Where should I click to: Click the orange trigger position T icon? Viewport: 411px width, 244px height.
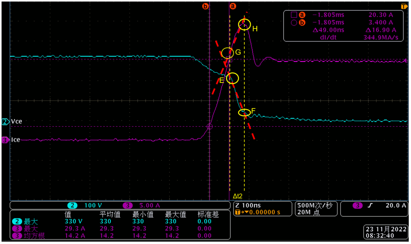(404, 6)
